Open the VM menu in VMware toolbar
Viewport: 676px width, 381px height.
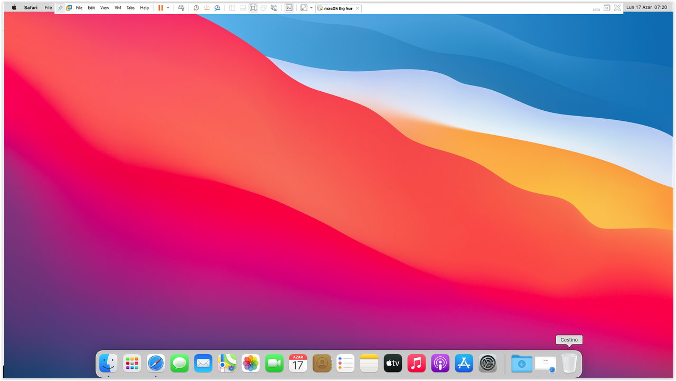(x=118, y=8)
